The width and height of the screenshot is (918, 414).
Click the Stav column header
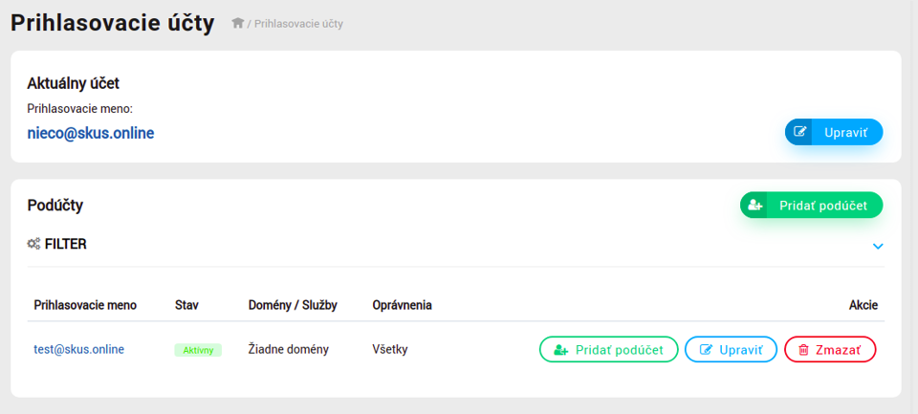pyautogui.click(x=186, y=305)
